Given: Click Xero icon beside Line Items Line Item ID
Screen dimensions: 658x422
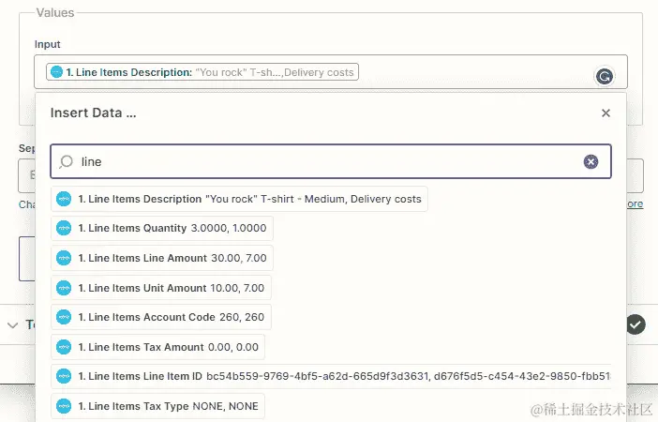Looking at the screenshot, I should 64,376.
